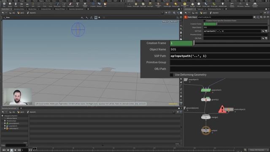
Task: Select the Circle shelf tool
Action: (x=44, y=5)
